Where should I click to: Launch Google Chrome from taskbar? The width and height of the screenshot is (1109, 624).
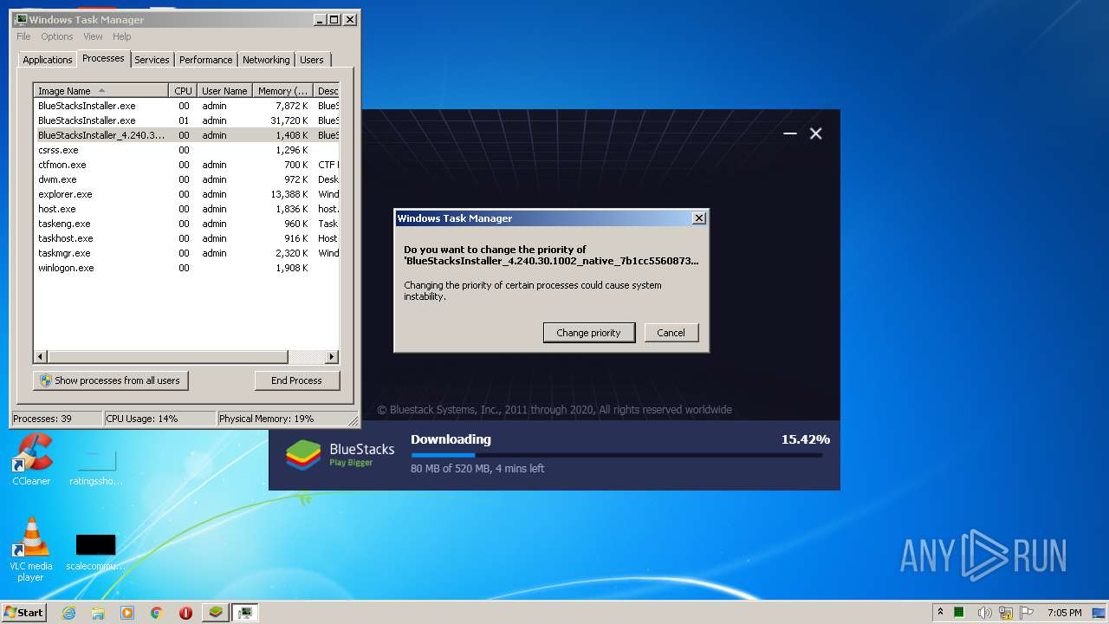point(157,613)
